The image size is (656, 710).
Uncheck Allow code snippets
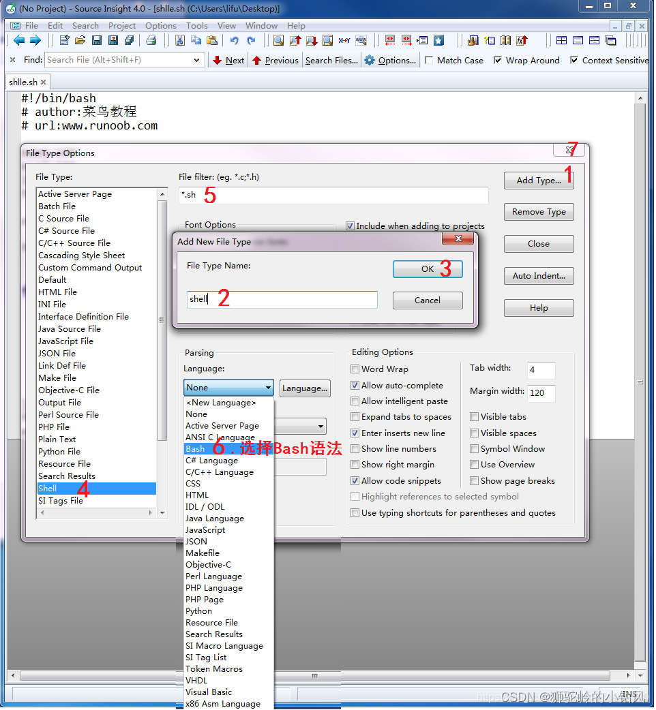(355, 481)
